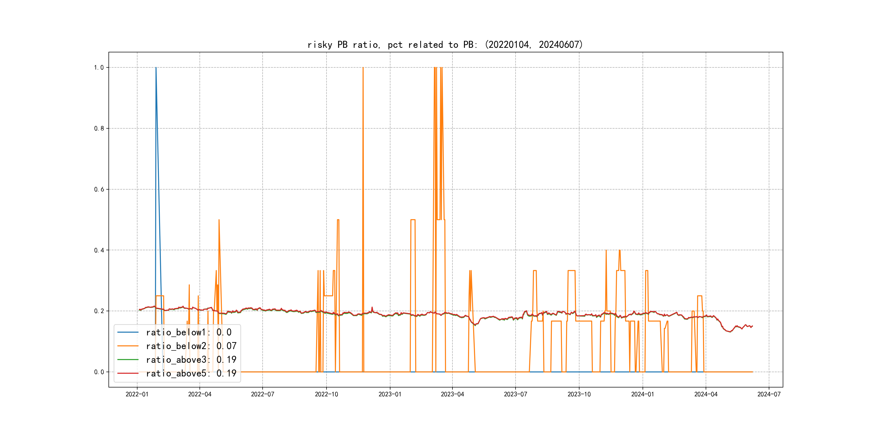
Task: Click the 2022-01 x-axis tick label
Action: point(137,394)
